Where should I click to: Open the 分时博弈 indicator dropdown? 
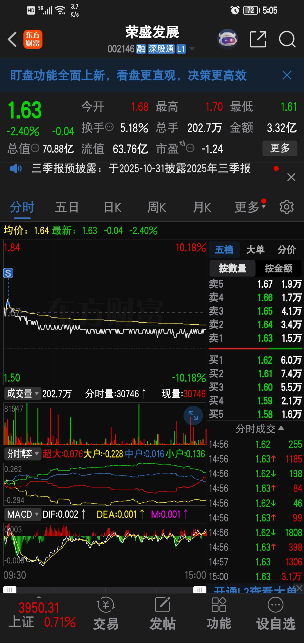(x=23, y=454)
